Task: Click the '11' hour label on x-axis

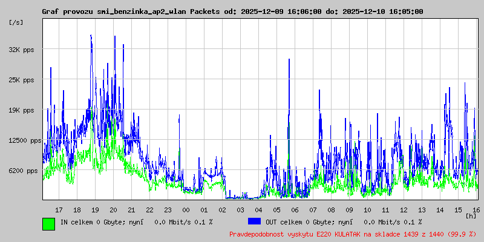Action: pyautogui.click(x=385, y=210)
